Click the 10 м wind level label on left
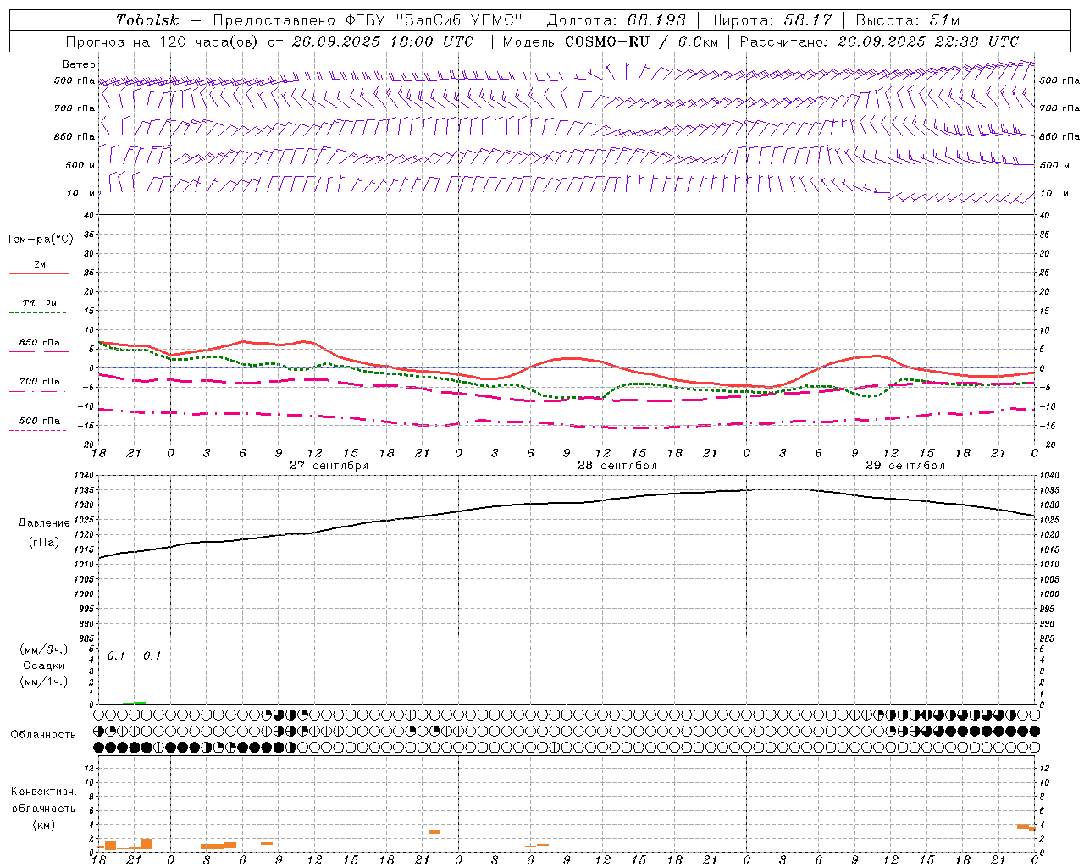The height and width of the screenshot is (867, 1084). click(x=80, y=193)
